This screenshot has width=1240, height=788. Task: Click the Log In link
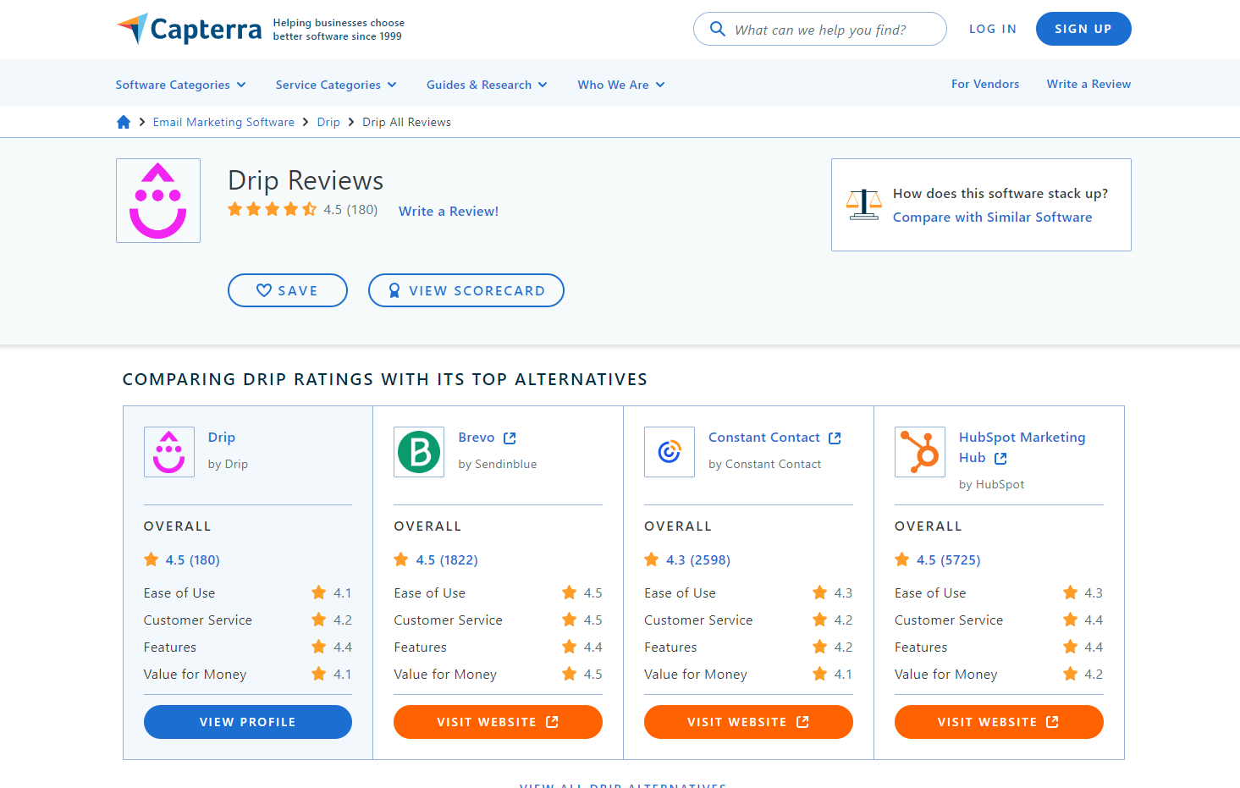coord(993,29)
